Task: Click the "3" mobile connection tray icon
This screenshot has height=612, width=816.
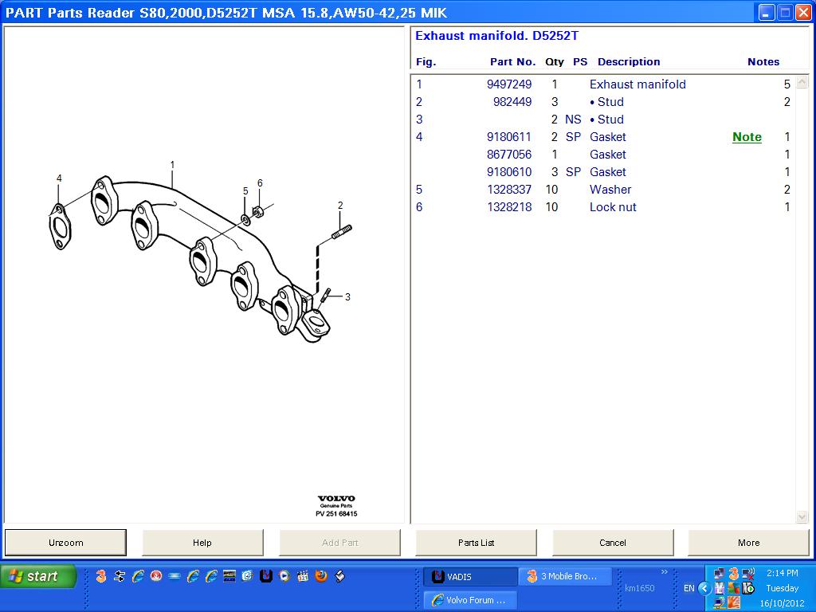Action: [734, 573]
